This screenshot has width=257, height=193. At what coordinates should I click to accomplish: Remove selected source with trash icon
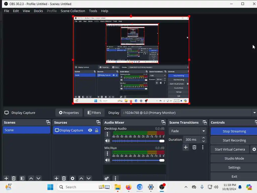[64, 178]
